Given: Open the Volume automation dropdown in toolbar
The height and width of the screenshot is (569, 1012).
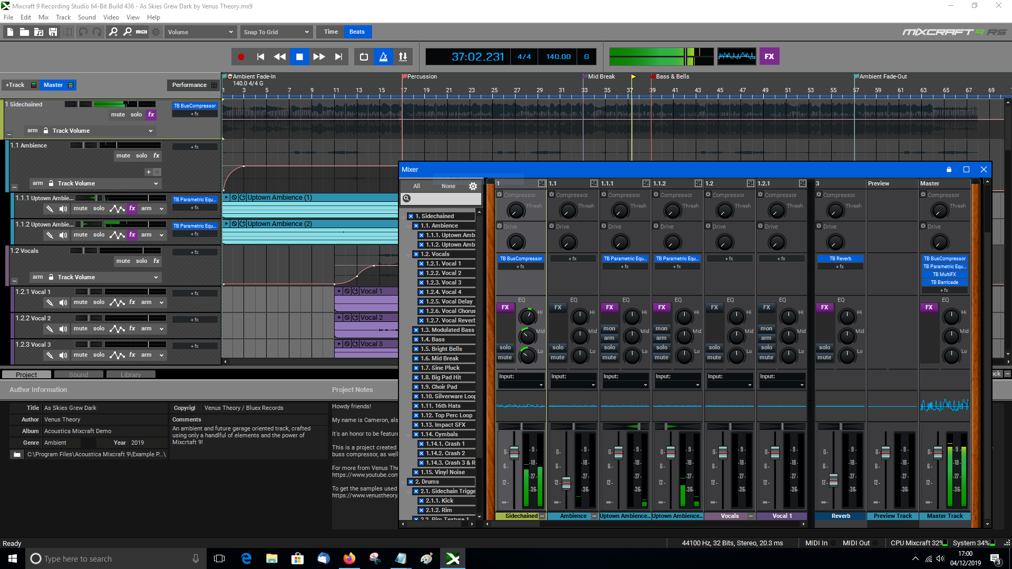Looking at the screenshot, I should click(x=200, y=32).
